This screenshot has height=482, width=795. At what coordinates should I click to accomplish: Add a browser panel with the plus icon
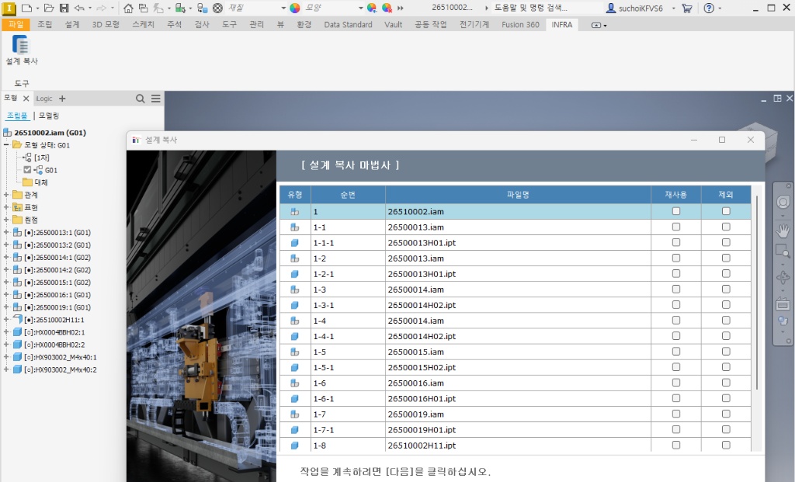click(62, 99)
